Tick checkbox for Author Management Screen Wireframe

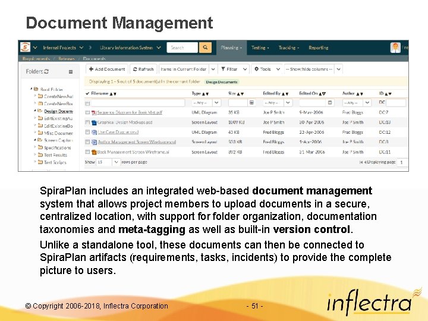87,142
